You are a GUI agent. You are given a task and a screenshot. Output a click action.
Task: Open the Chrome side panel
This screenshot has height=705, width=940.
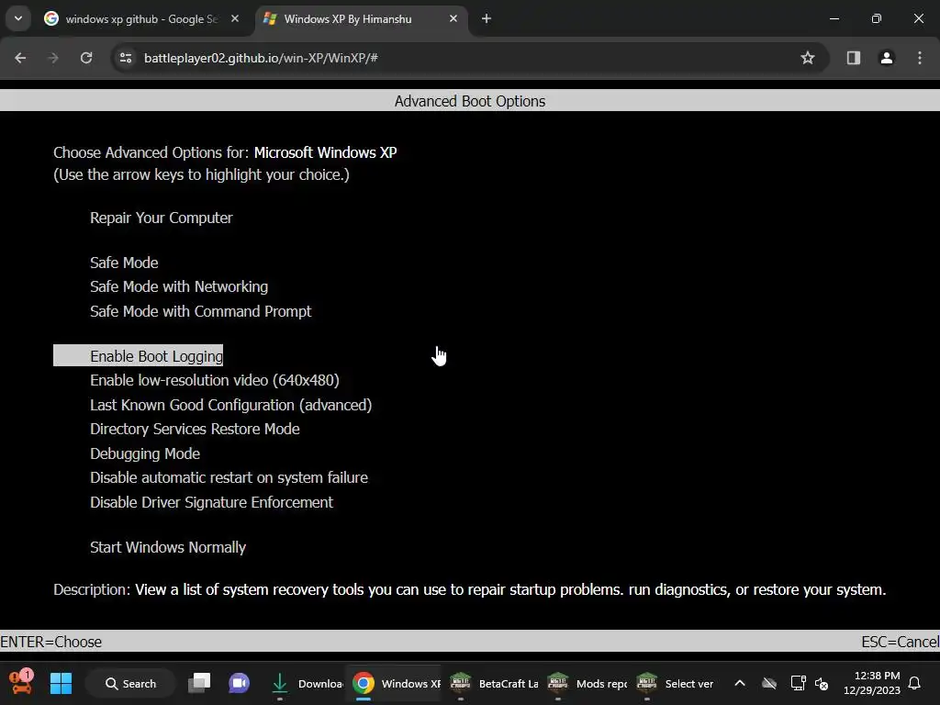tap(854, 58)
